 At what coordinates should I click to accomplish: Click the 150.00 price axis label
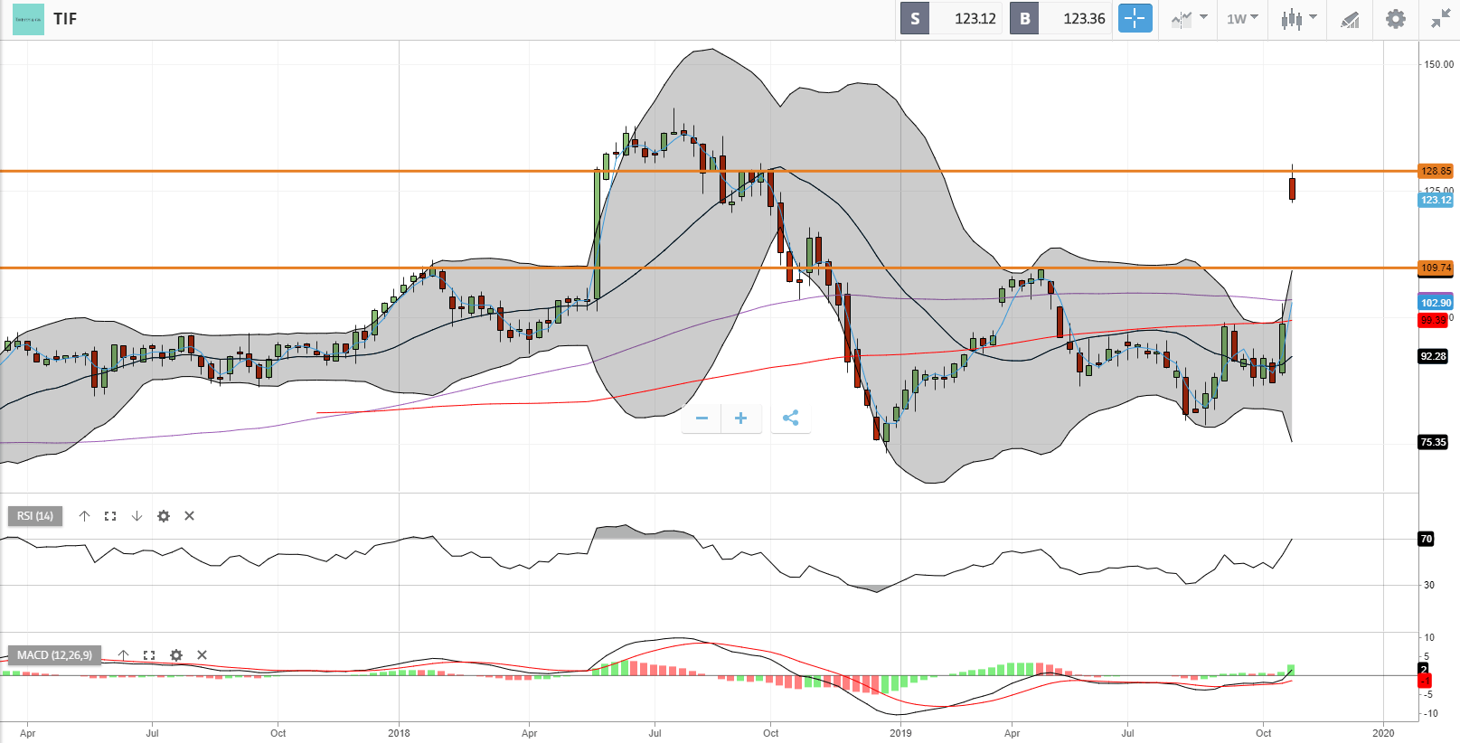pyautogui.click(x=1439, y=64)
